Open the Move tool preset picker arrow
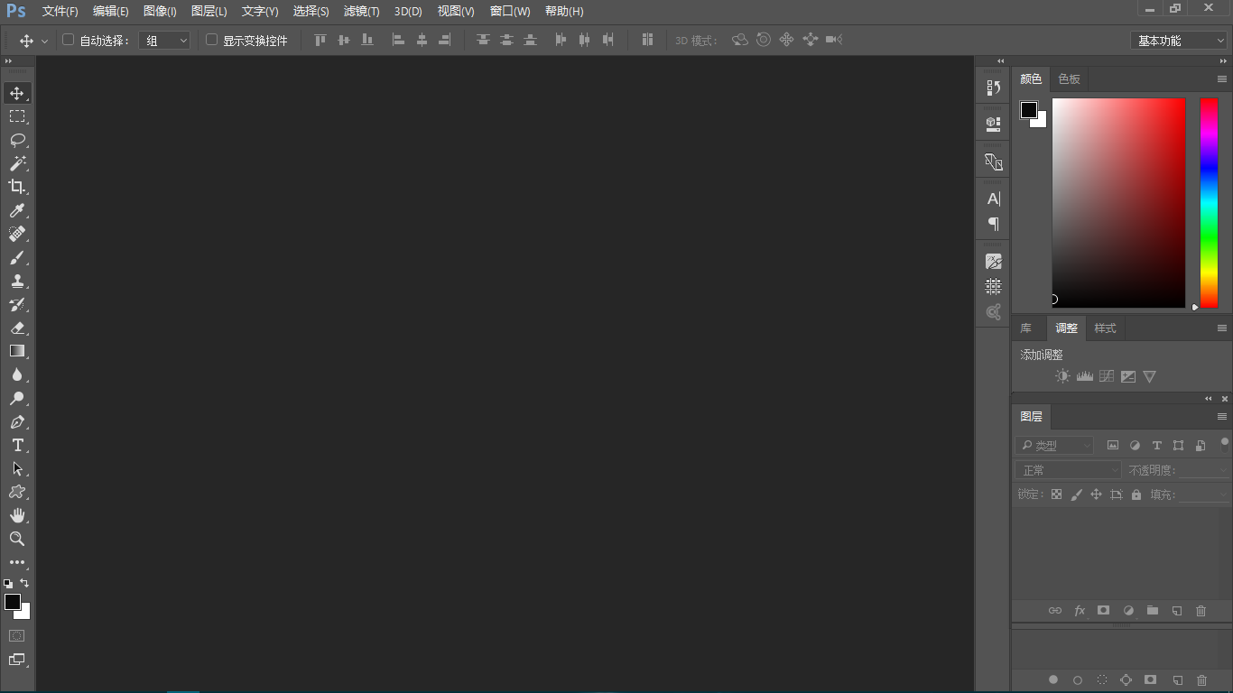 point(44,42)
